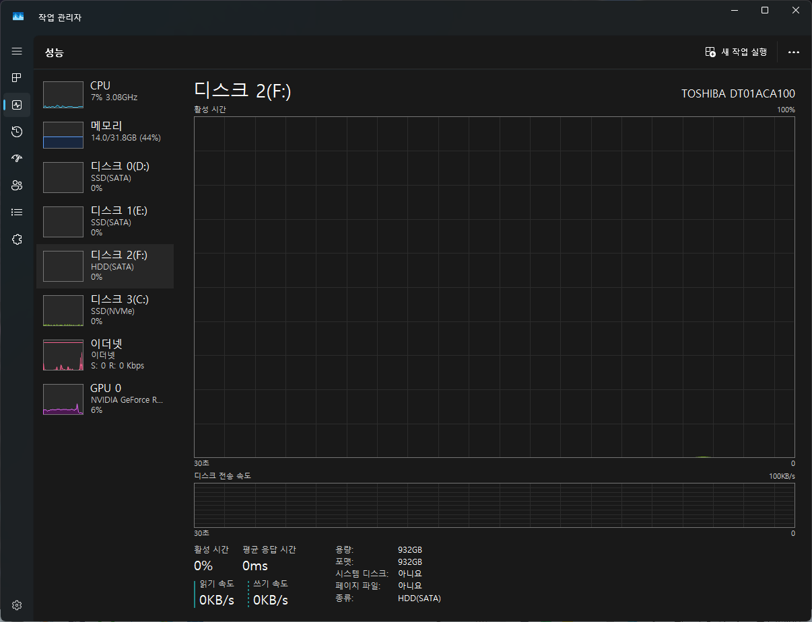Click the 새 작업 실행 button
Image resolution: width=812 pixels, height=622 pixels.
coord(736,52)
